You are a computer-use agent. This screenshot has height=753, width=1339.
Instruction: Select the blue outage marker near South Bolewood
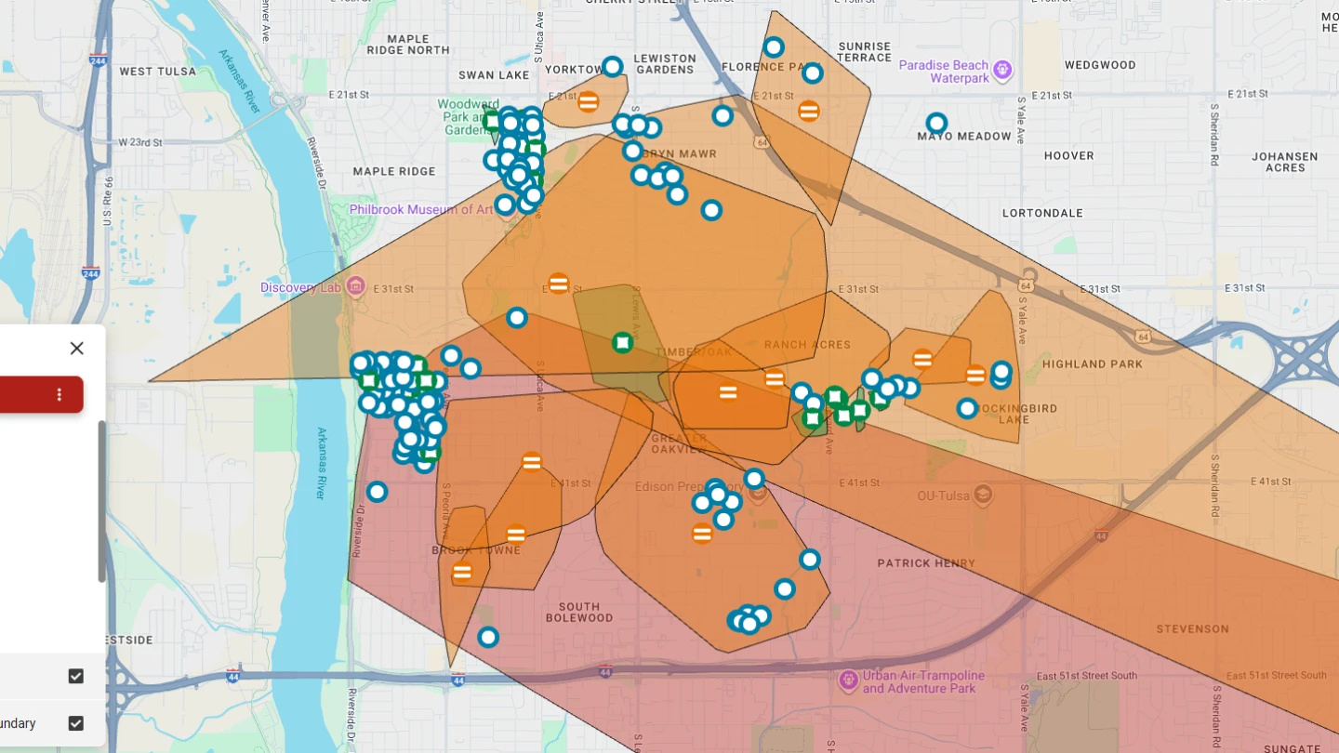(488, 637)
